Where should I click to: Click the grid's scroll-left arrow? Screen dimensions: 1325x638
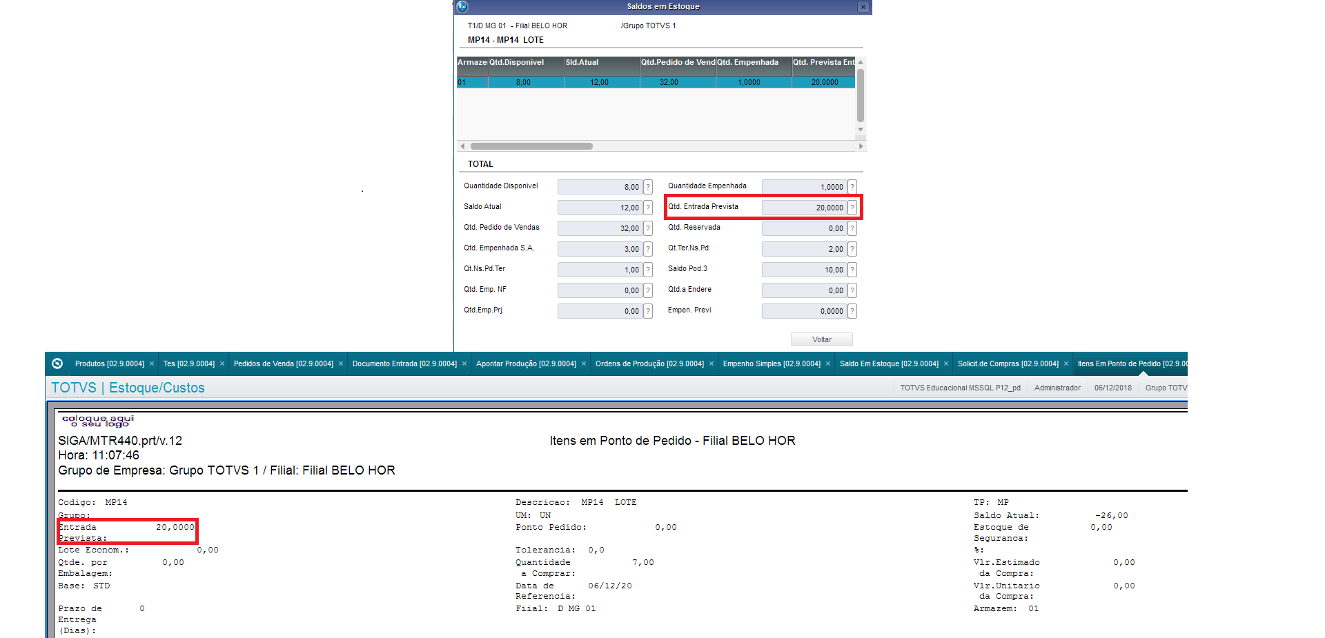coord(462,146)
